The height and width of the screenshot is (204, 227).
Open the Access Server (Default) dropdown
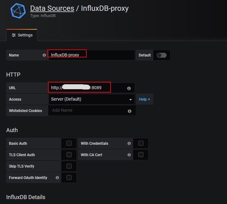(x=92, y=99)
